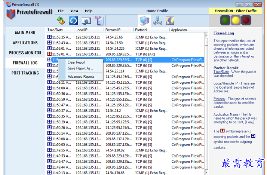Screen dimensions: 267x175
Task: Click outgoing packet icon of 11:49:55 row
Action: pyautogui.click(x=49, y=150)
